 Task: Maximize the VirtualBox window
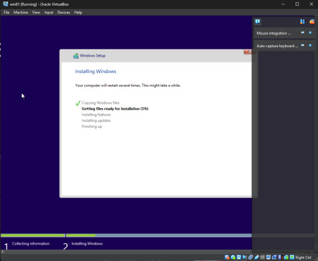click(x=297, y=4)
